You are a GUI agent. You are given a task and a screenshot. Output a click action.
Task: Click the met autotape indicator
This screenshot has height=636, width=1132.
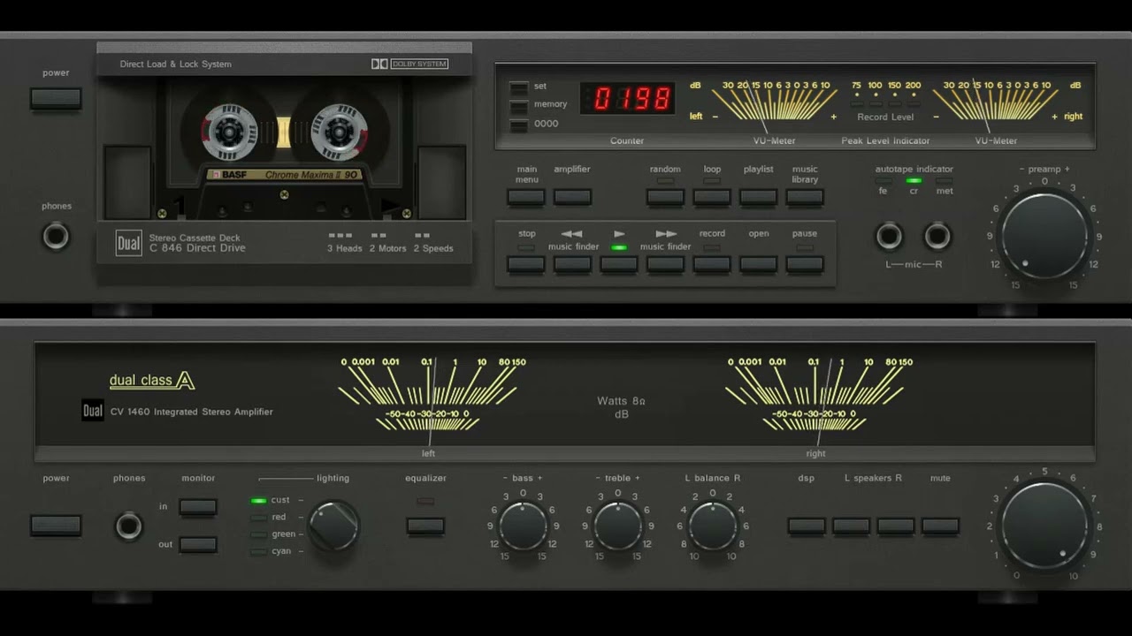(945, 181)
